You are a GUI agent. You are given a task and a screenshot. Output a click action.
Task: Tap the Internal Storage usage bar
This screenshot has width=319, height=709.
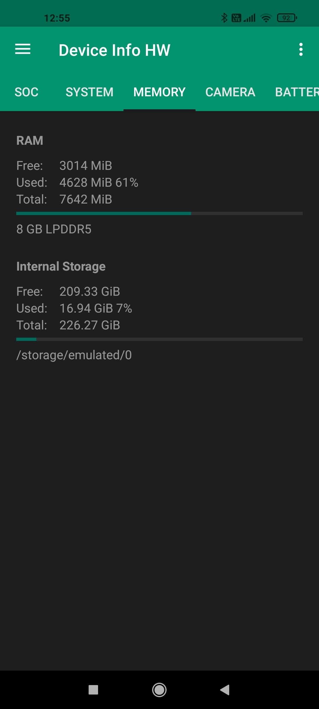click(159, 339)
